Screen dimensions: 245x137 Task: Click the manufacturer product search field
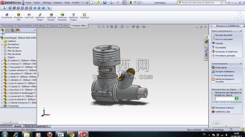(225, 99)
